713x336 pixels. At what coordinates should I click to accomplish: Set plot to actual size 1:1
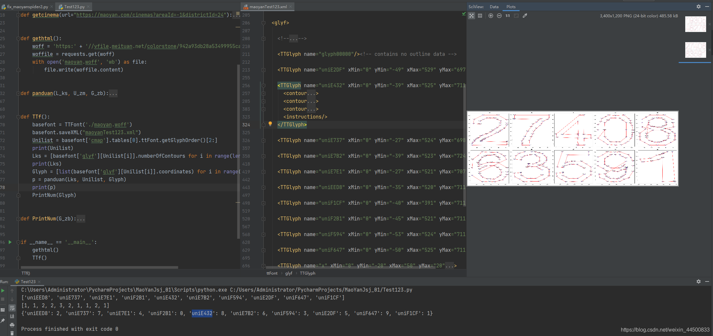(x=507, y=16)
